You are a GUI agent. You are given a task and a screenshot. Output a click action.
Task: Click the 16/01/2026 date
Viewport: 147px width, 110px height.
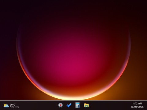pyautogui.click(x=137, y=107)
